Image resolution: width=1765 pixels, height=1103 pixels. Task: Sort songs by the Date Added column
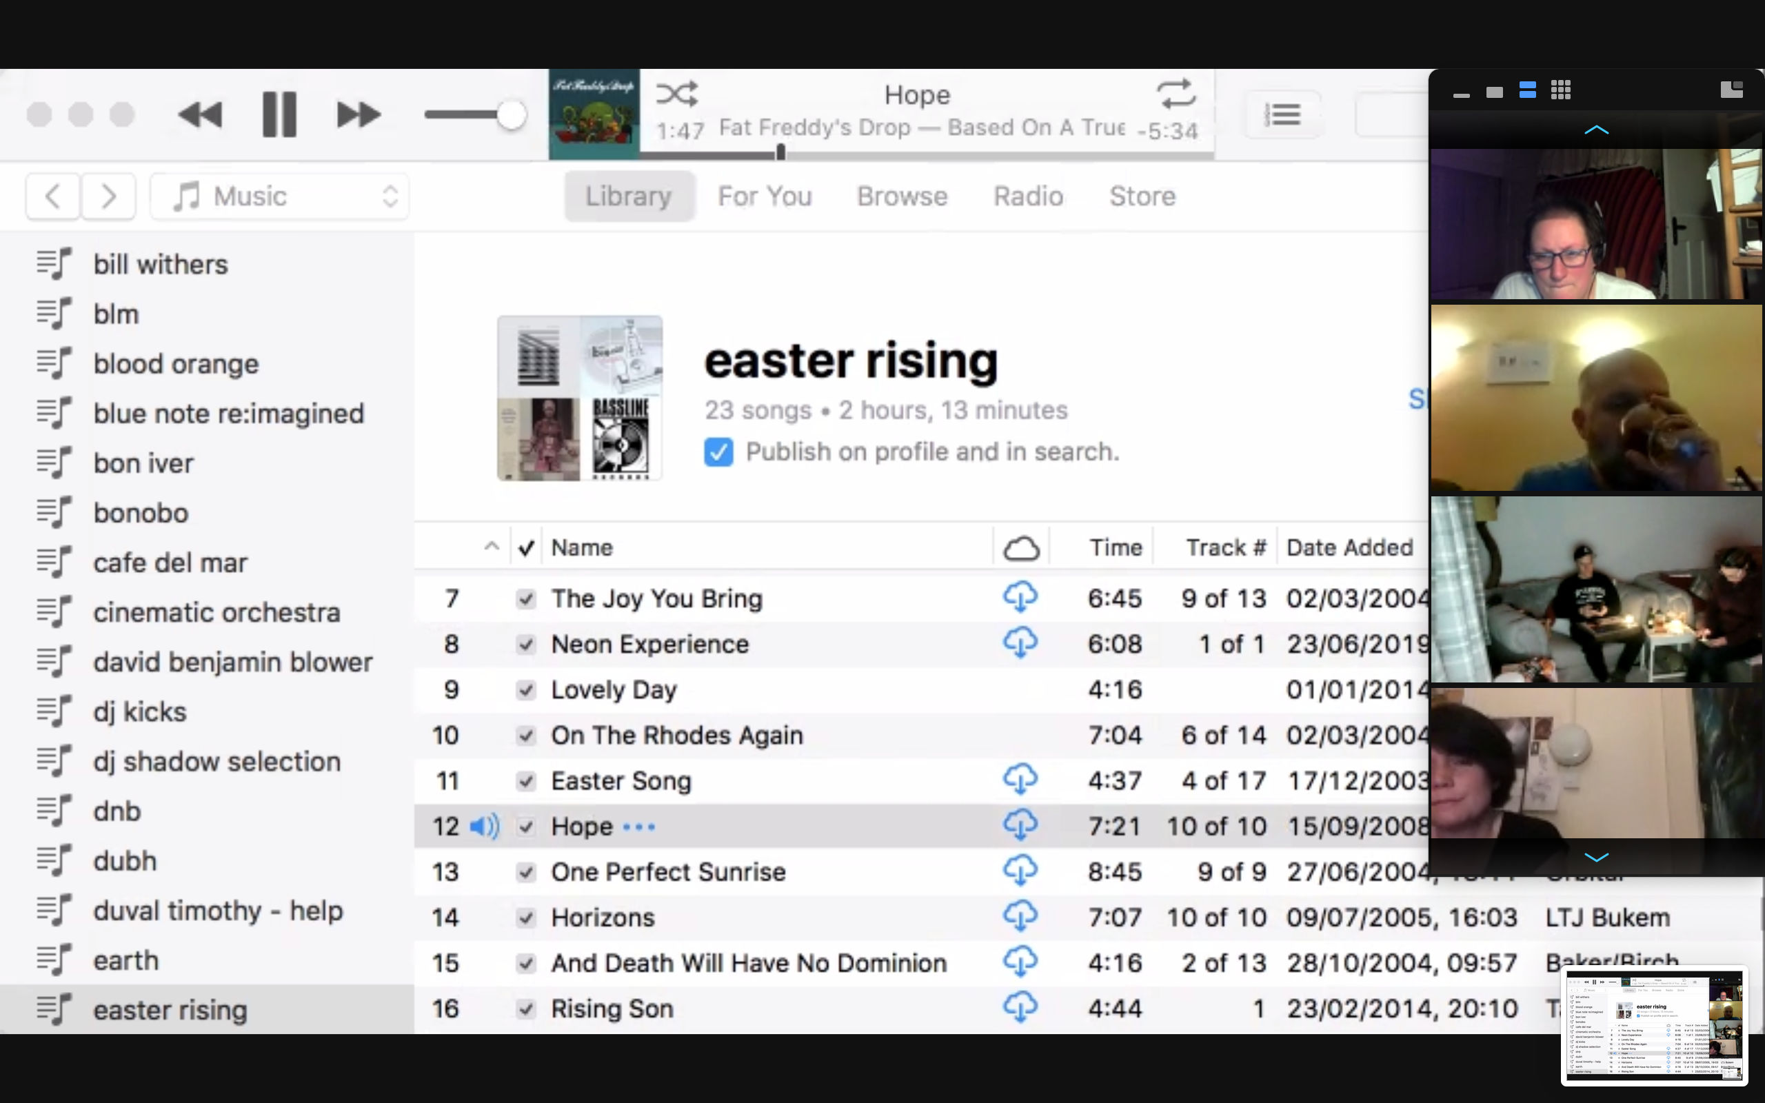(x=1349, y=547)
